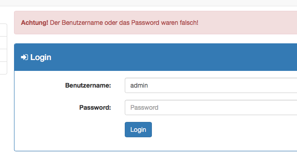The height and width of the screenshot is (163, 297).
Task: Click the Benutzername label
Action: [88, 85]
